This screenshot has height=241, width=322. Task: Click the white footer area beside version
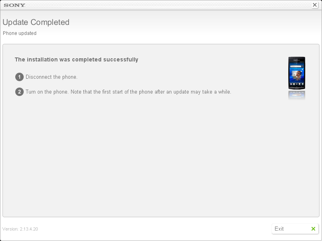pos(154,229)
